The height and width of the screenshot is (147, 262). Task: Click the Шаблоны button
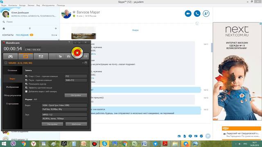coord(76,124)
